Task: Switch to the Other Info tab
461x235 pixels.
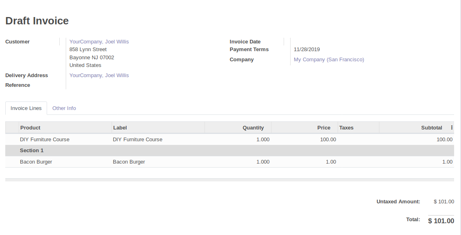Action: [x=64, y=108]
